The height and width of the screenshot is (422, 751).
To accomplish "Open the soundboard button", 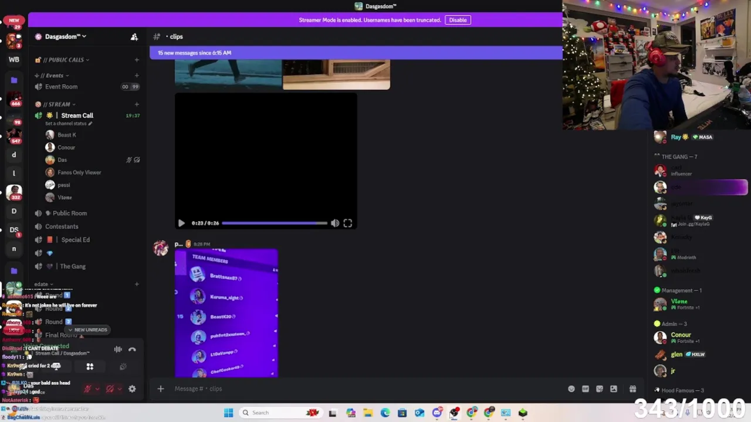I will coord(123,366).
